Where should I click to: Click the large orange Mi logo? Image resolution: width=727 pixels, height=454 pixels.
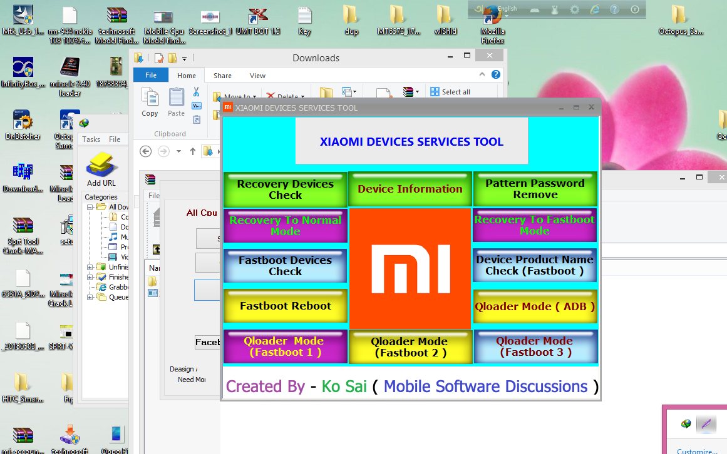[410, 268]
